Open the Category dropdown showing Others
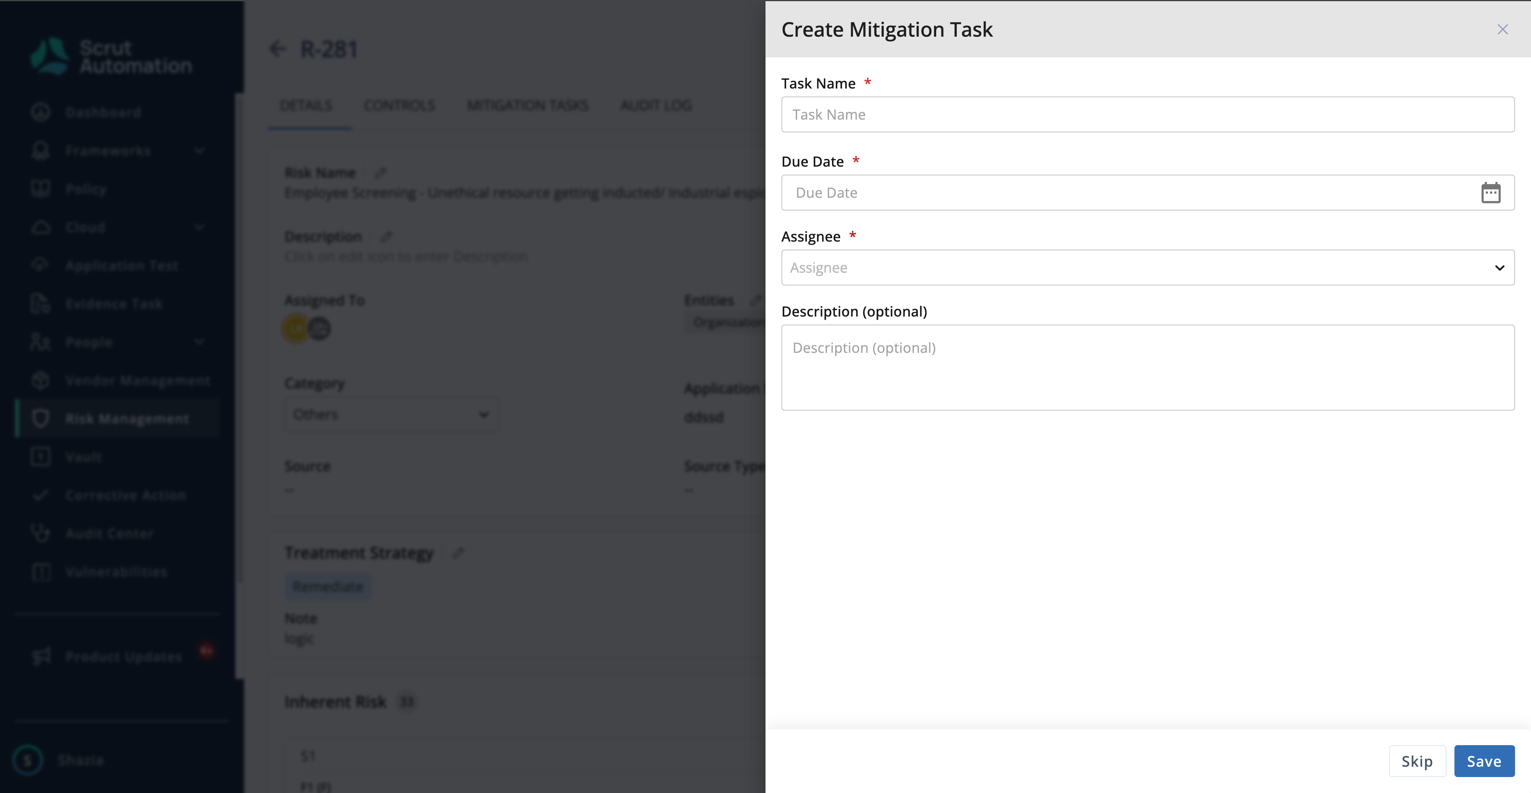Image resolution: width=1531 pixels, height=793 pixels. (391, 414)
